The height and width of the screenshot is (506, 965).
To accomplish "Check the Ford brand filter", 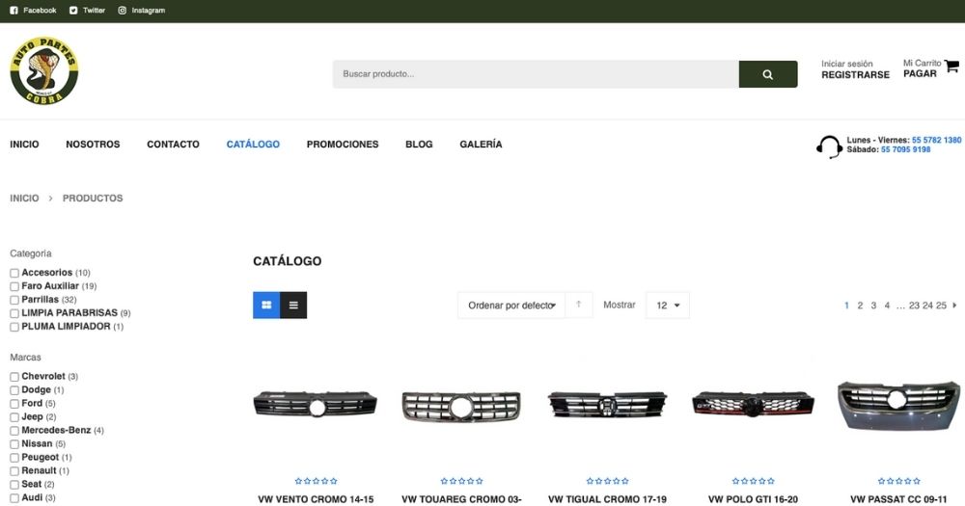I will click(x=14, y=404).
